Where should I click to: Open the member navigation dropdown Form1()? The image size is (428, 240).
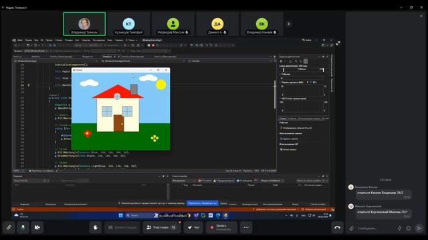[x=230, y=61]
